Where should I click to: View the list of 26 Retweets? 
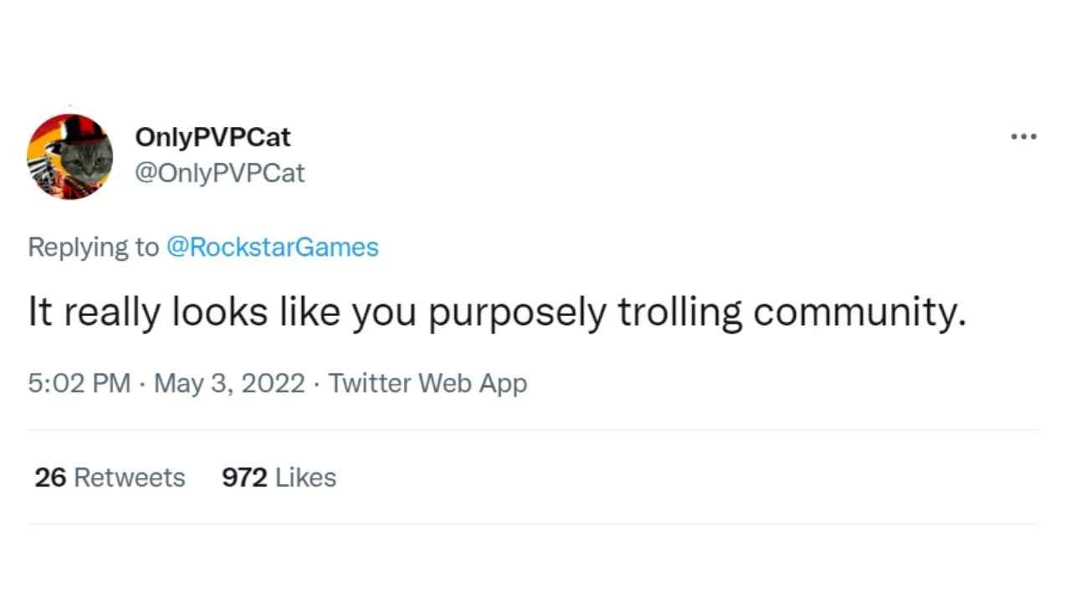click(110, 477)
